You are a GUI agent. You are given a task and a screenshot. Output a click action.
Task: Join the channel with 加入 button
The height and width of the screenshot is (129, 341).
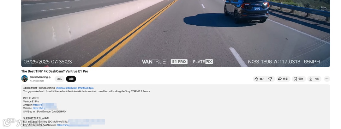click(x=60, y=79)
